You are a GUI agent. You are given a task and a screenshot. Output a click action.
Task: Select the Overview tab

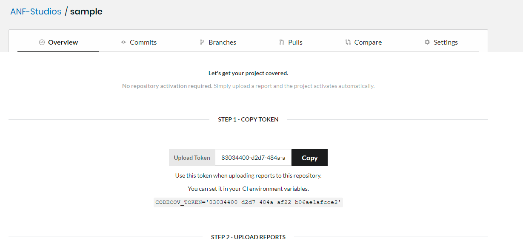coord(63,42)
